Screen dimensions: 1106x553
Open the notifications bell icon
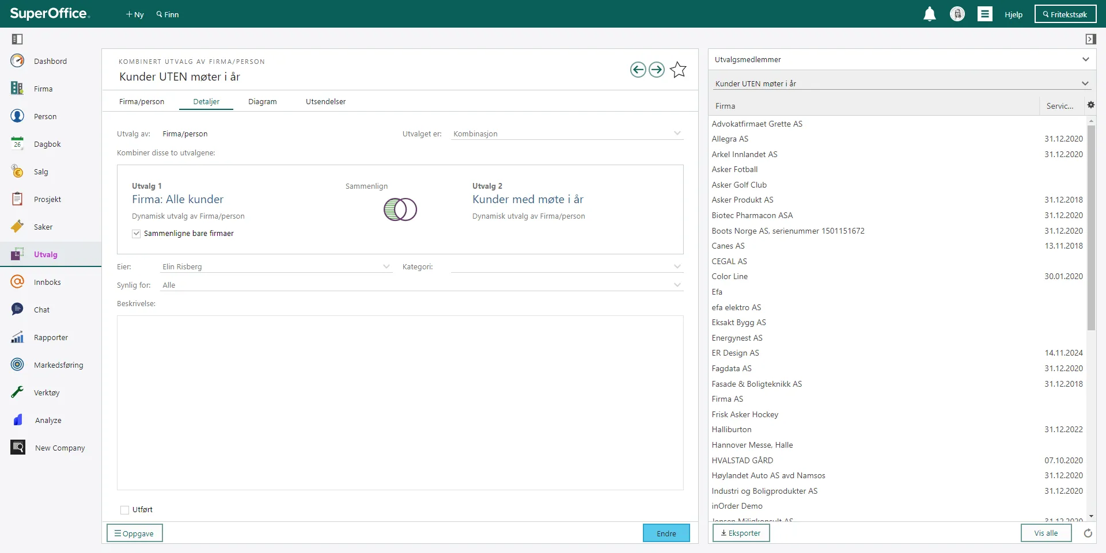pos(929,14)
